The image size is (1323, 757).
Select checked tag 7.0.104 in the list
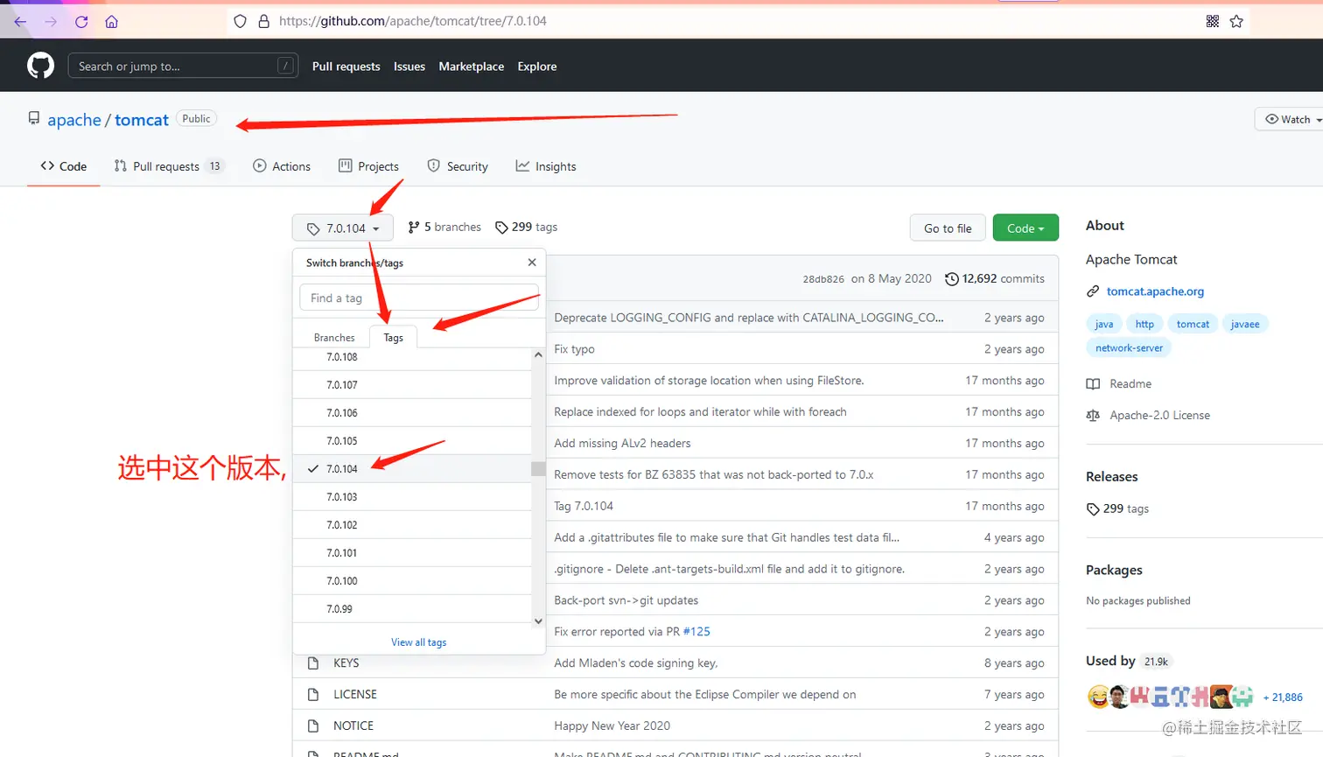[x=412, y=469]
